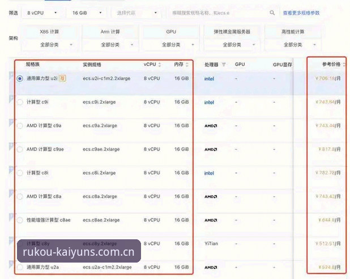Click the AMD logo in c9ae row
350x279 pixels.
[211, 149]
